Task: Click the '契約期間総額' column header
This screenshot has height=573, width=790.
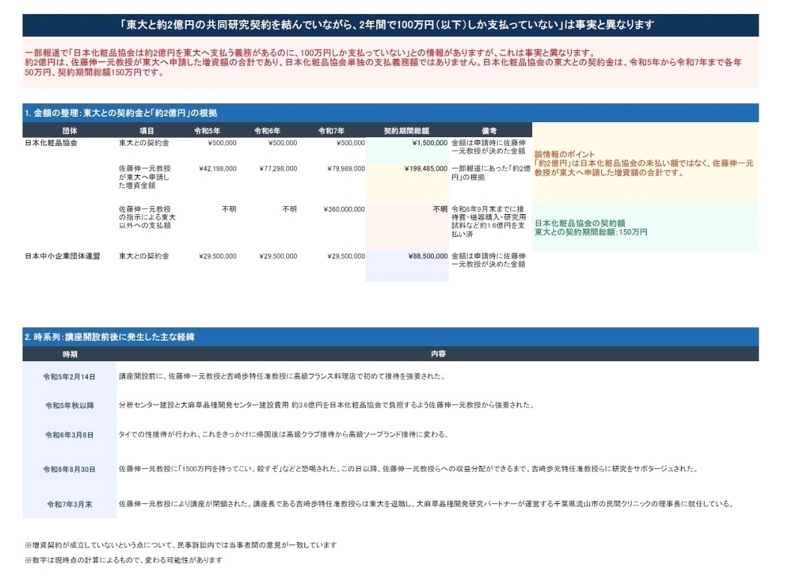Action: 406,130
